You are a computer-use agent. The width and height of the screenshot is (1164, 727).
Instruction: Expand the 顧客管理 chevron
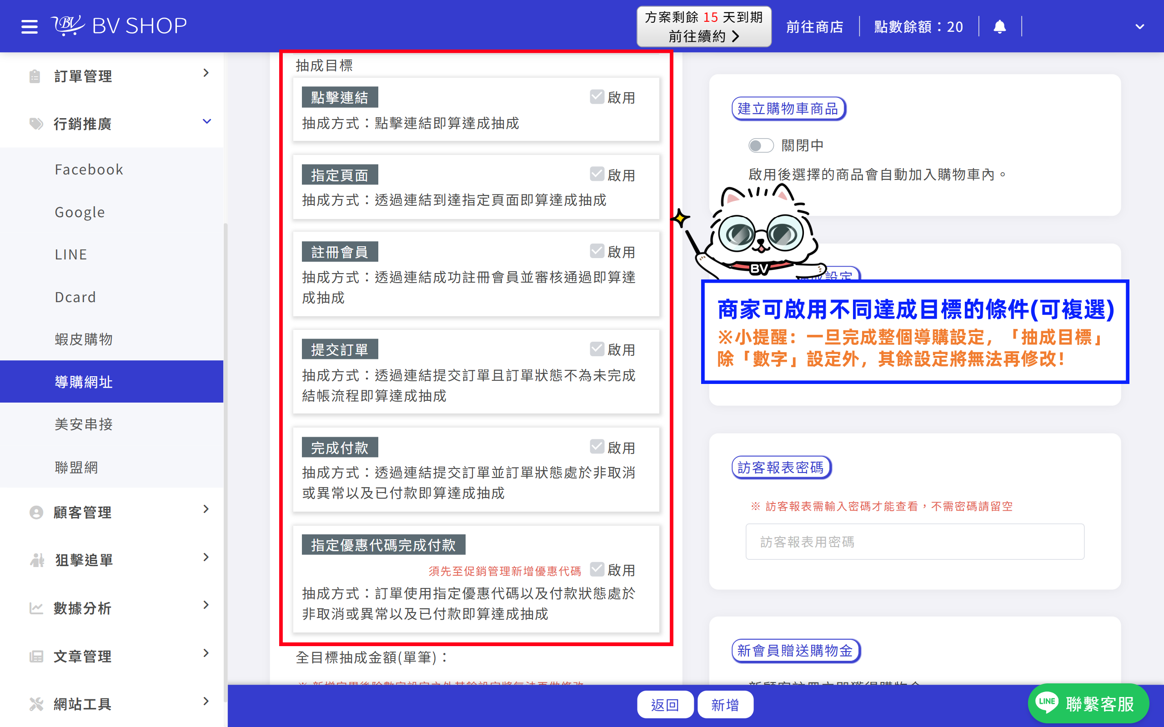click(206, 509)
